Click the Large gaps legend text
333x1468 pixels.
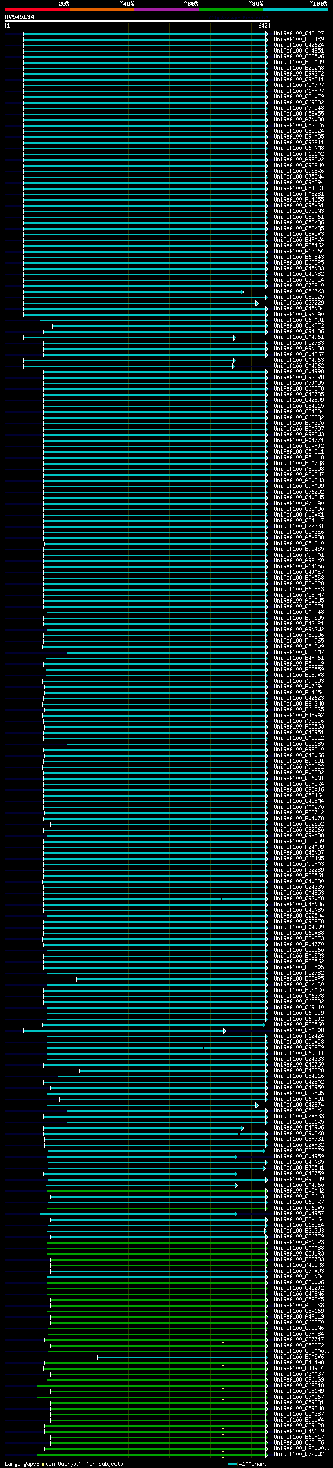tap(64, 1463)
